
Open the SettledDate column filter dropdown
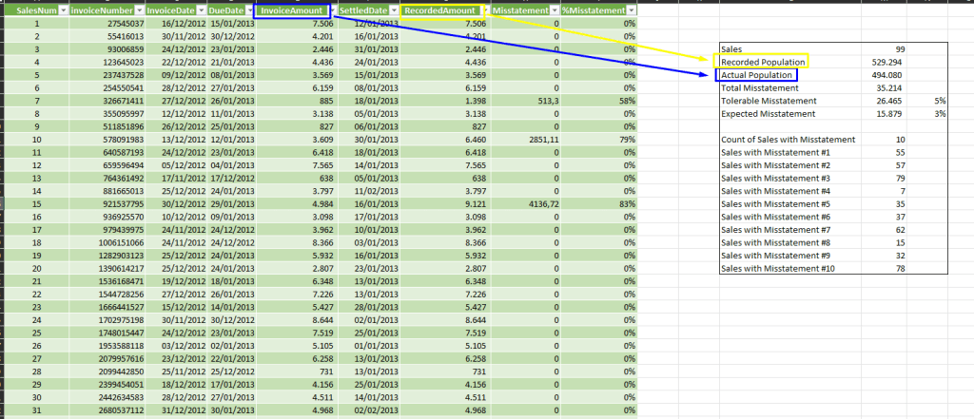click(393, 10)
